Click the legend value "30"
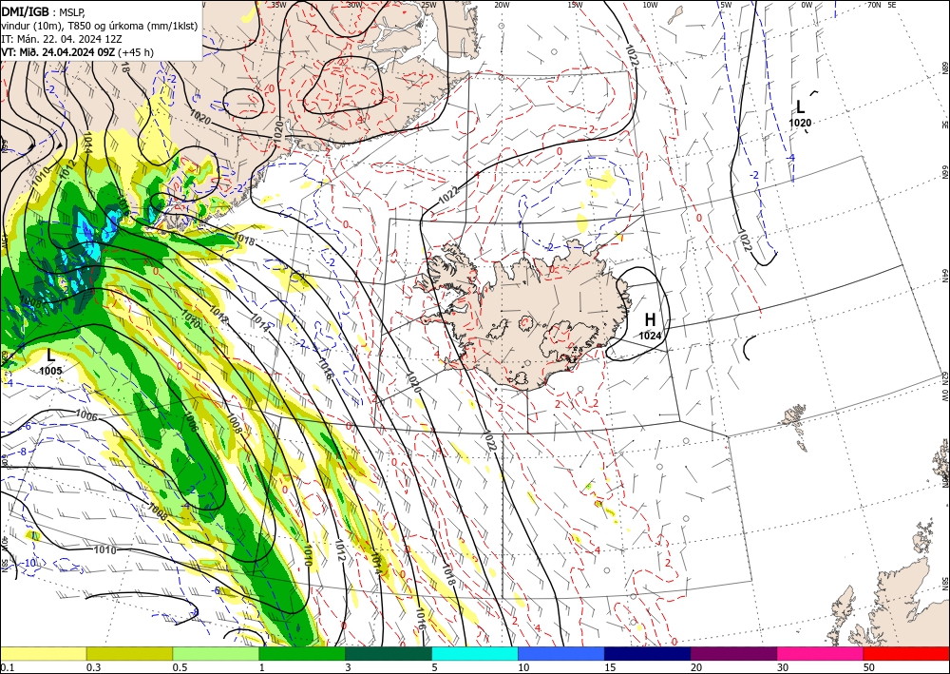 [783, 667]
